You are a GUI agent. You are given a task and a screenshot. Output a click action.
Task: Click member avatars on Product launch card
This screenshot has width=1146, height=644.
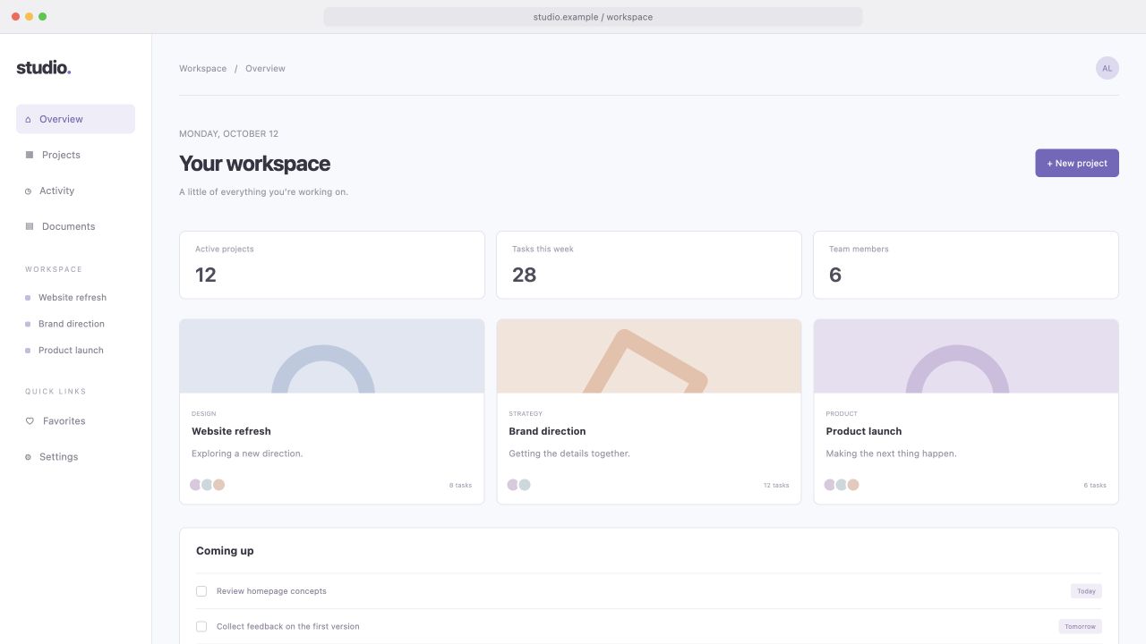pyautogui.click(x=842, y=485)
